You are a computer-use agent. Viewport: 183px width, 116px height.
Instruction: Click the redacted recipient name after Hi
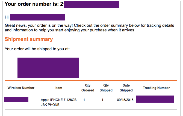37,17
